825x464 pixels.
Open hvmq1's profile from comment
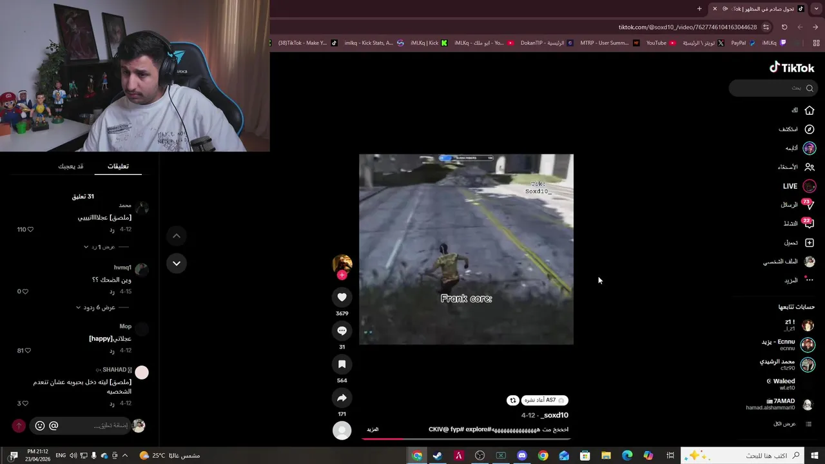pyautogui.click(x=122, y=267)
